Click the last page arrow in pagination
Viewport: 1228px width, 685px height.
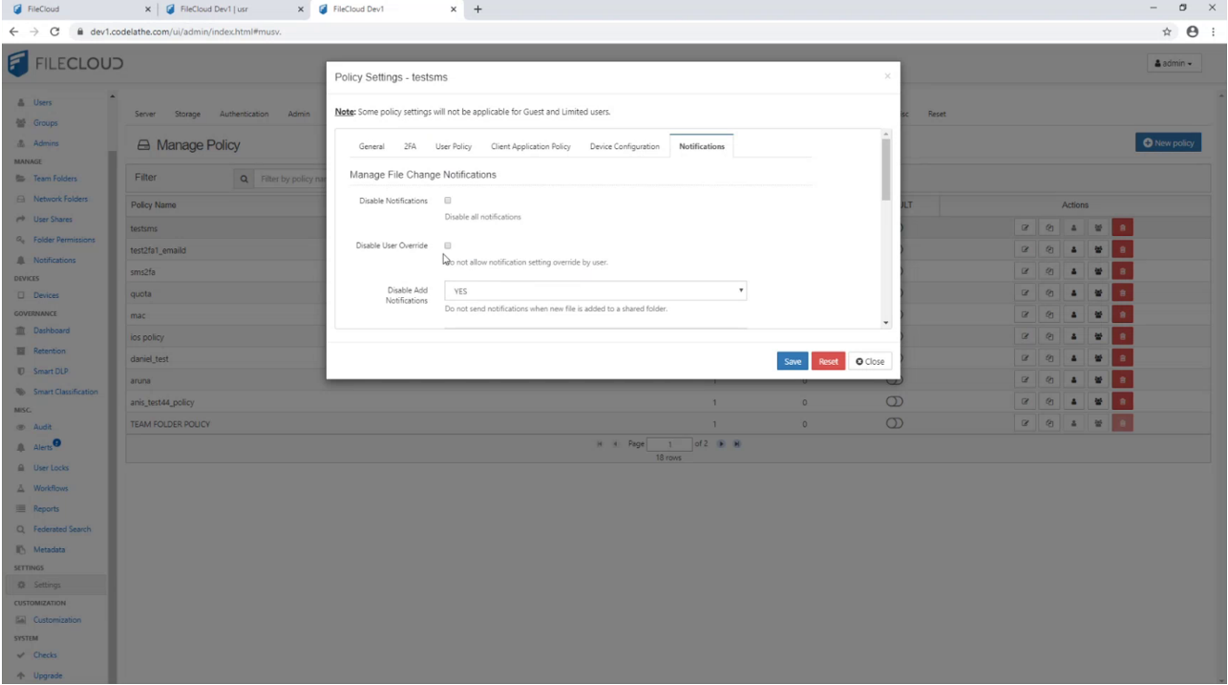(737, 444)
